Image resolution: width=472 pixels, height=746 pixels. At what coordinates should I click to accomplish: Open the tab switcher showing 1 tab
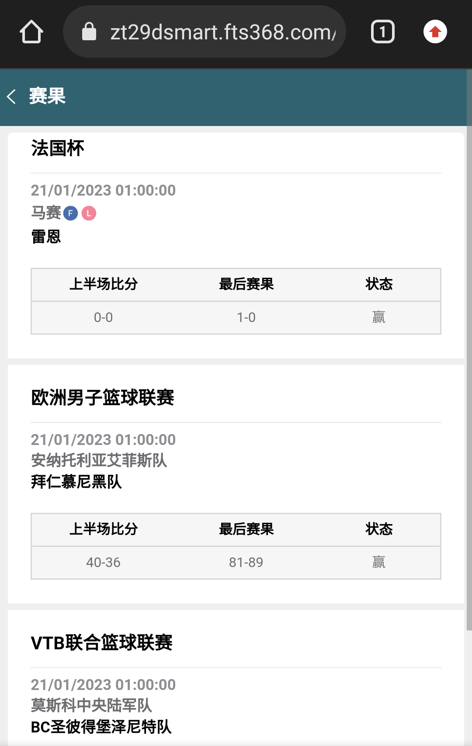(382, 32)
